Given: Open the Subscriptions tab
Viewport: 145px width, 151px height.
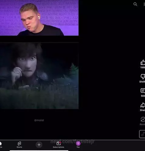Looking at the screenshot, I should click(59, 145).
